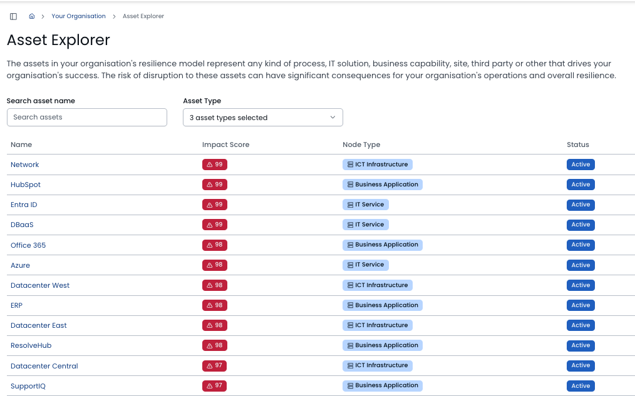Open the Entra ID asset
635x396 pixels.
point(24,205)
